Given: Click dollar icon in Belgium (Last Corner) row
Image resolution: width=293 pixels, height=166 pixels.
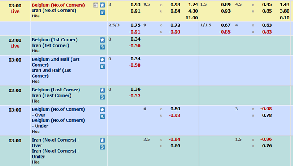Looking at the screenshot, I should 102,97.
